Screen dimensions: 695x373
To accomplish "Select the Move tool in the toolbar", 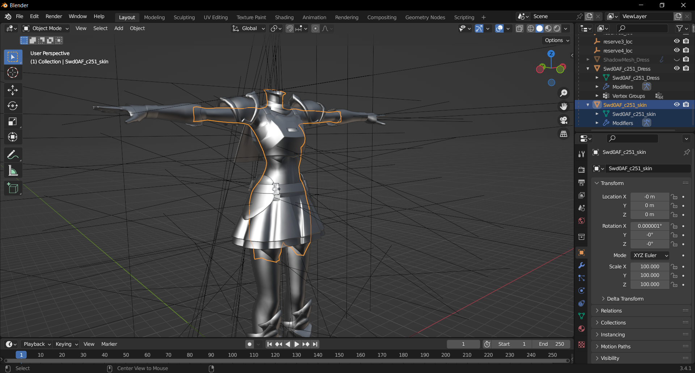I will [x=13, y=90].
